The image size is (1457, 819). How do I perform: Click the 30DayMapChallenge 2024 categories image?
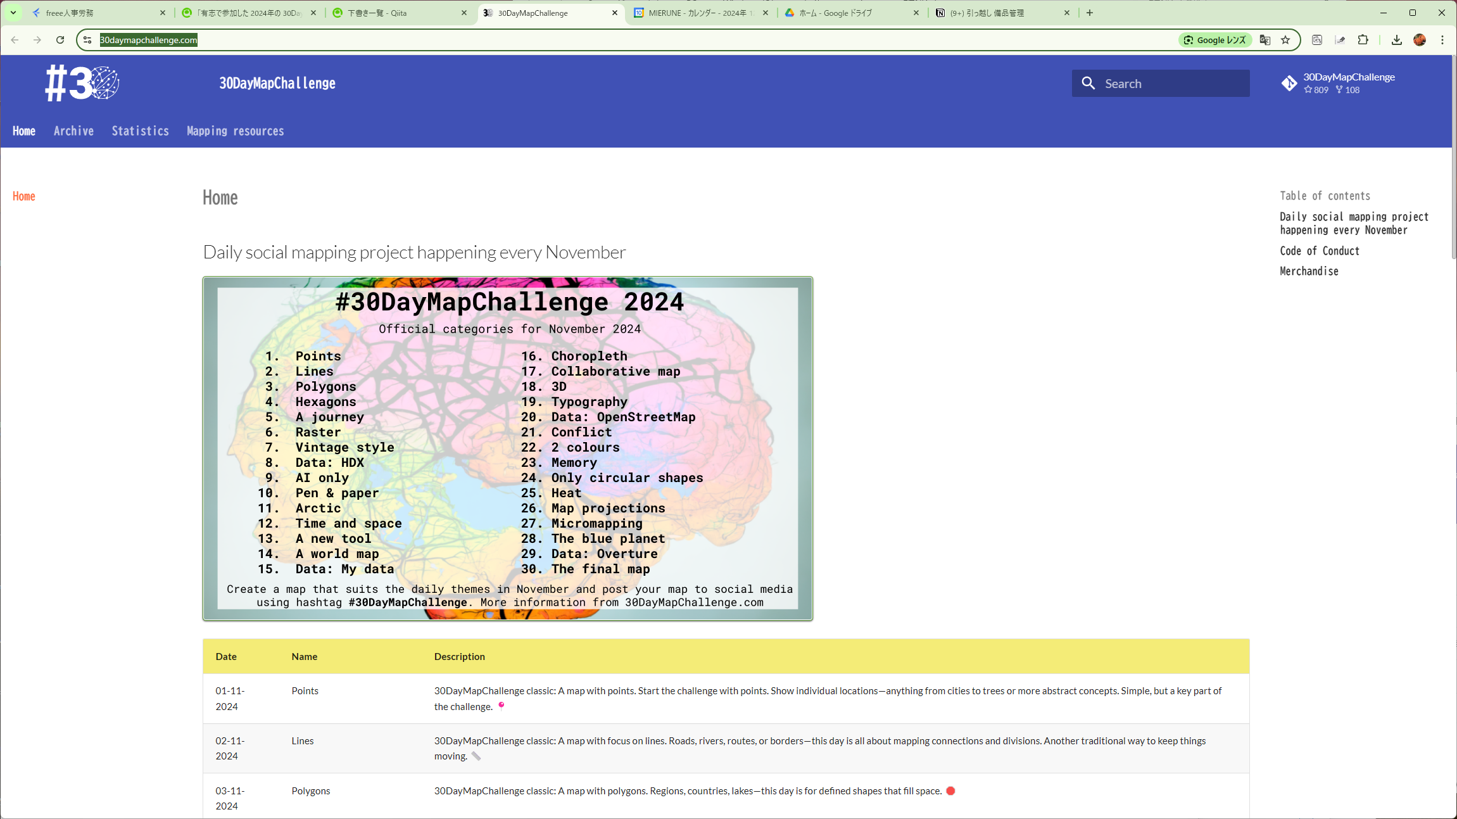pos(507,448)
